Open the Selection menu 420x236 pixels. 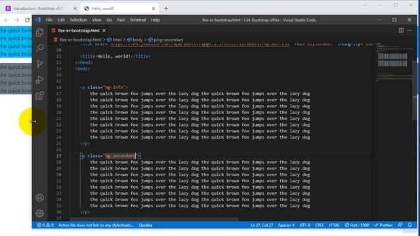[79, 20]
